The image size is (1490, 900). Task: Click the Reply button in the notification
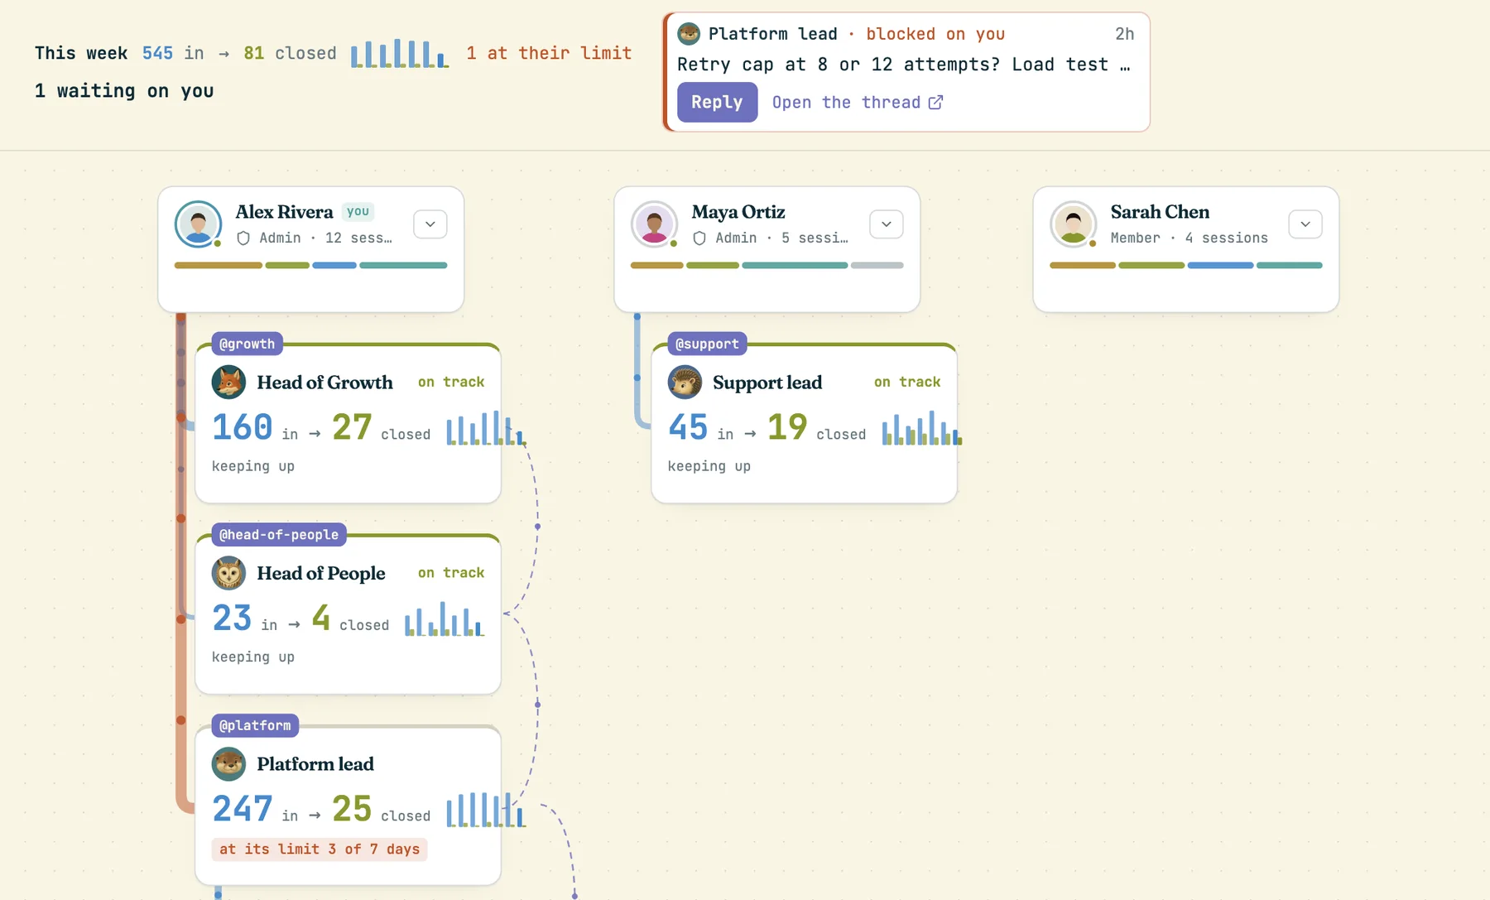(x=717, y=102)
